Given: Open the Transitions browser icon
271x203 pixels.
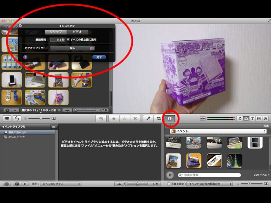Looking at the screenshot, I should pos(259,119).
